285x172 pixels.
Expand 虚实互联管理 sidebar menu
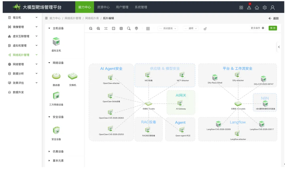(23, 36)
